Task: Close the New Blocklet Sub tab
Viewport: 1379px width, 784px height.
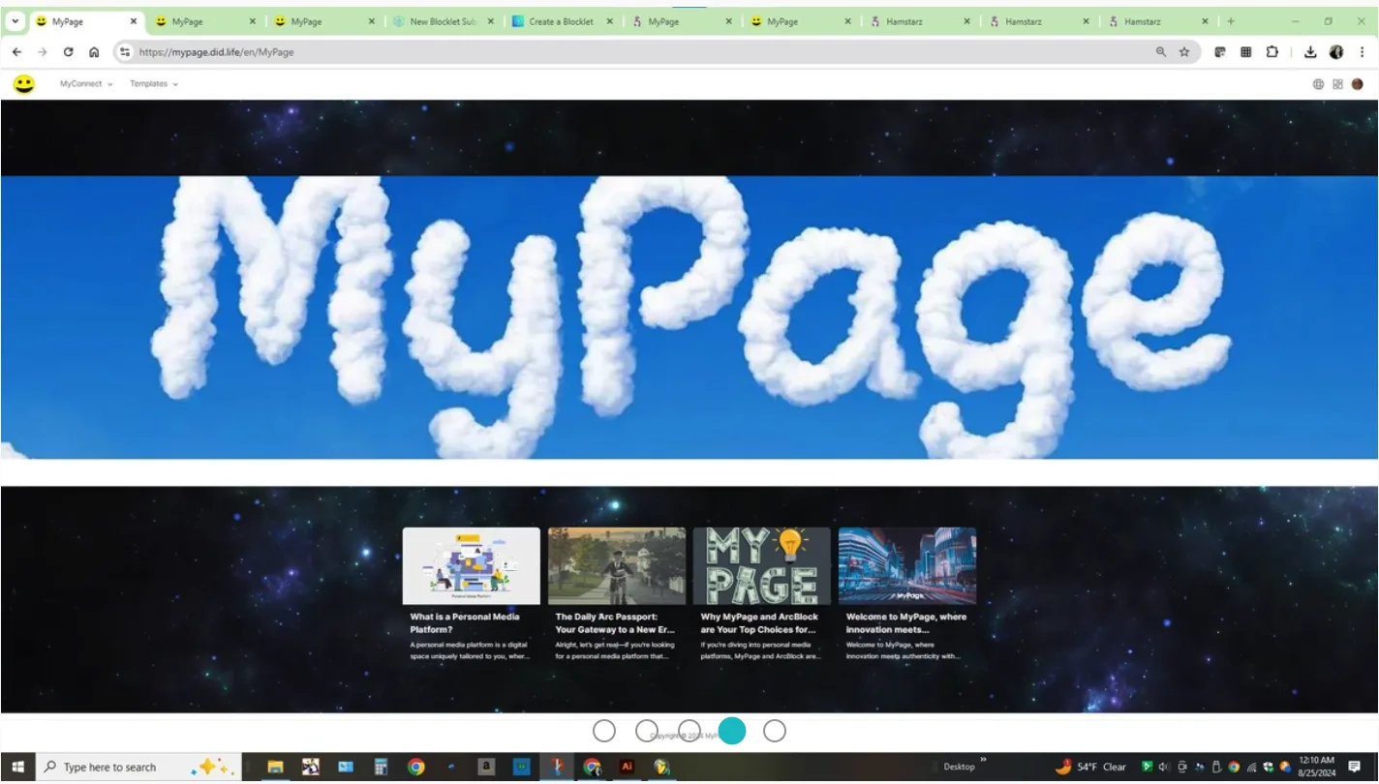Action: point(490,21)
